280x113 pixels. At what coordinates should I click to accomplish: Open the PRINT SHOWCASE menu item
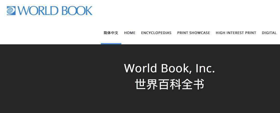click(x=194, y=33)
